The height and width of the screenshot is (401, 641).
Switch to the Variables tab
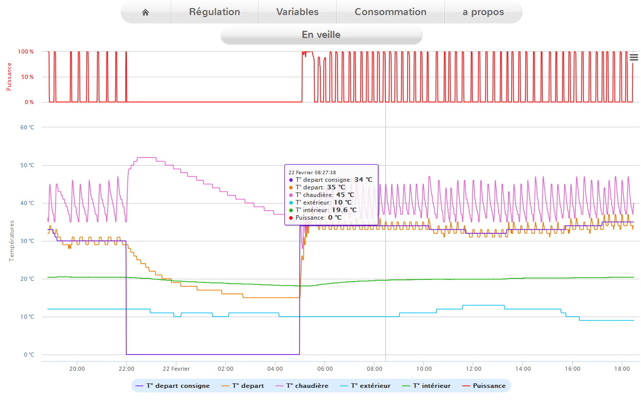298,12
